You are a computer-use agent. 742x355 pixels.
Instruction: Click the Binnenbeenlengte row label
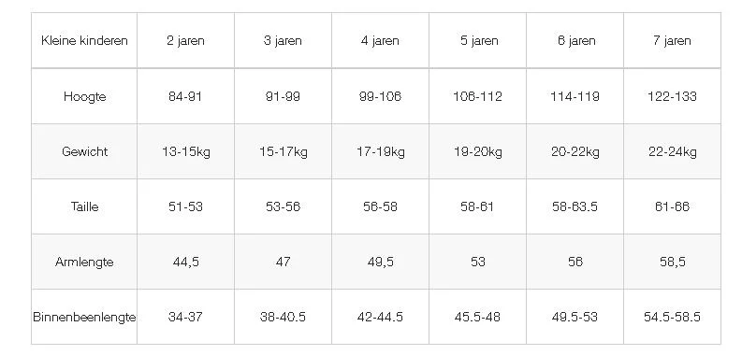pos(84,317)
